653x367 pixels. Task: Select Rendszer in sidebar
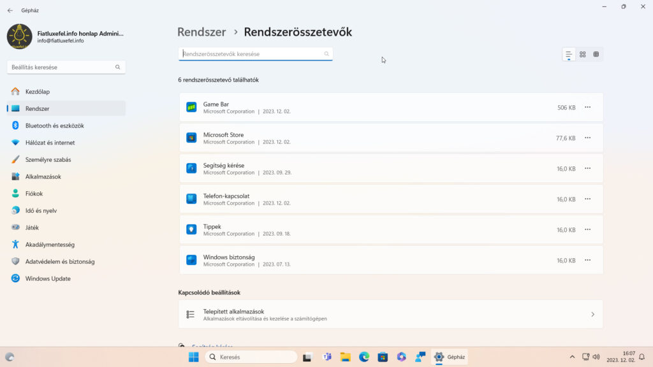click(66, 108)
